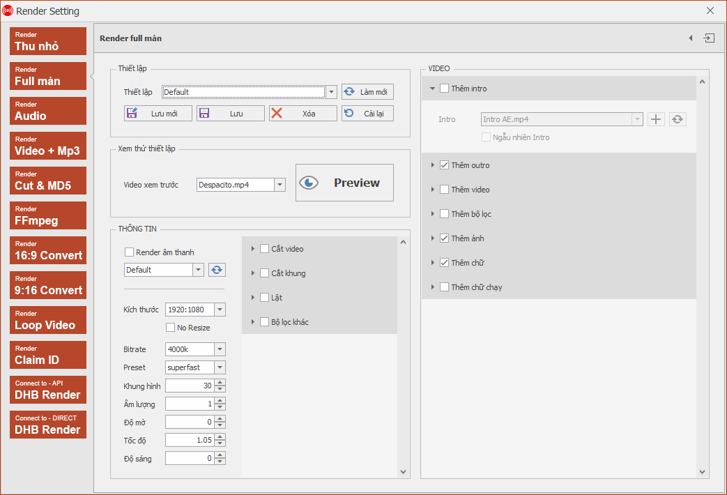The image size is (727, 495).
Task: Click the plus icon to add Intro
Action: [x=656, y=119]
